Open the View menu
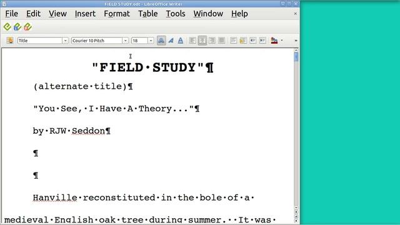The image size is (400, 225). [57, 14]
